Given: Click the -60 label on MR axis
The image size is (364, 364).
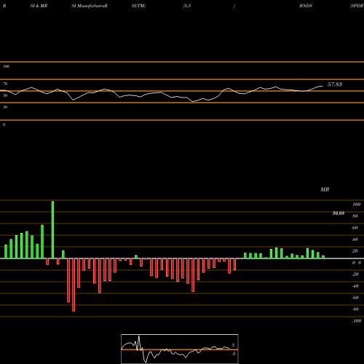Looking at the screenshot, I should point(355,298).
